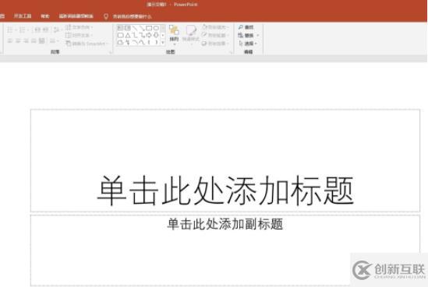Expand the full shapes gallery
The image size is (428, 287).
(x=163, y=43)
